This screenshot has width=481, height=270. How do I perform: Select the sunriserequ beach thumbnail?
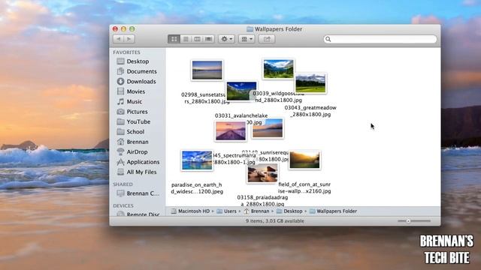[x=268, y=128]
